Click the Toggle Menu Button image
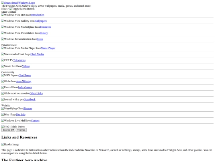Viewport: 215px width, 161px height. coord(22,9)
